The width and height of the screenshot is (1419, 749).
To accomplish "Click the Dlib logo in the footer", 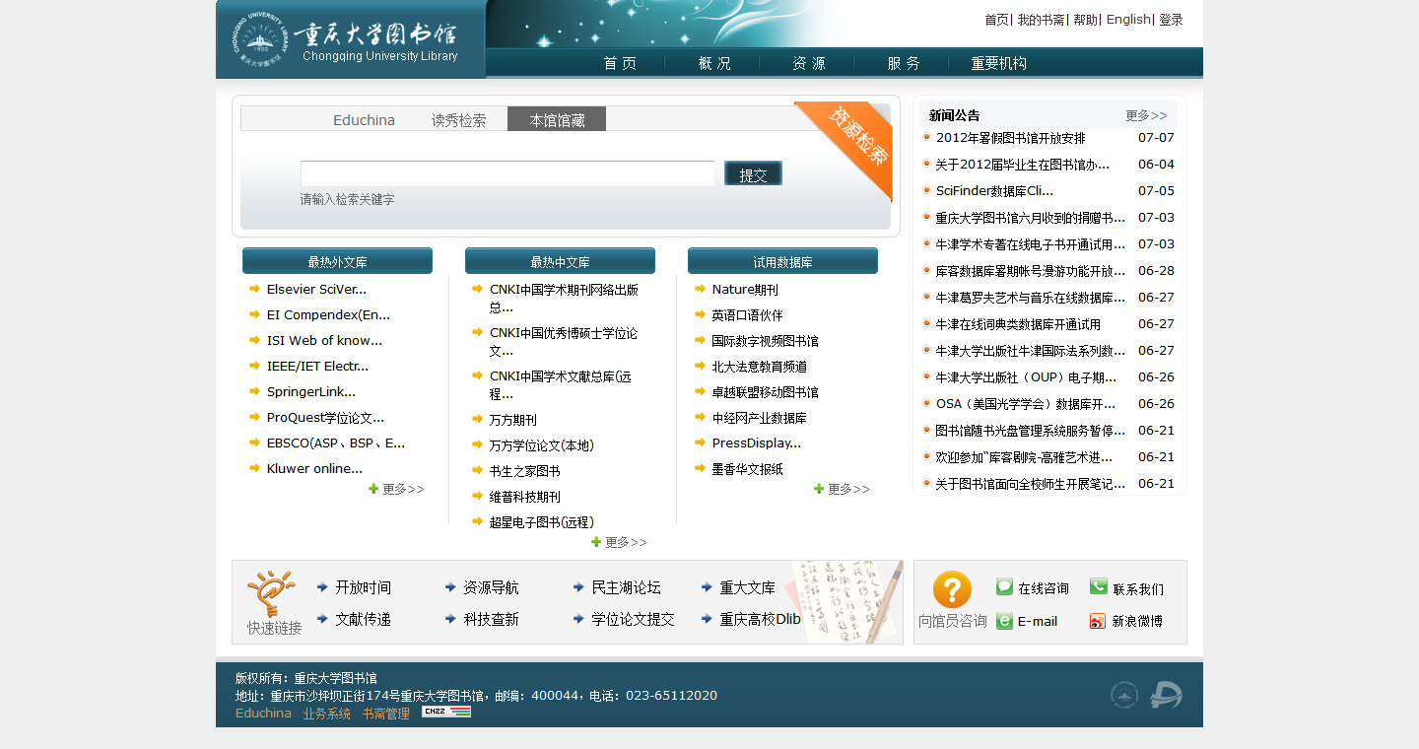I will click(x=1166, y=695).
